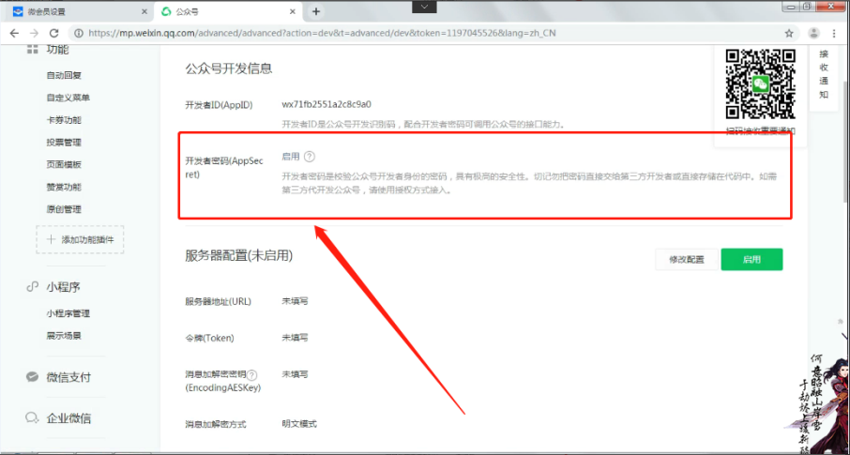Image resolution: width=850 pixels, height=455 pixels.
Task: Open 自定义菜单 in the sidebar
Action: point(68,98)
